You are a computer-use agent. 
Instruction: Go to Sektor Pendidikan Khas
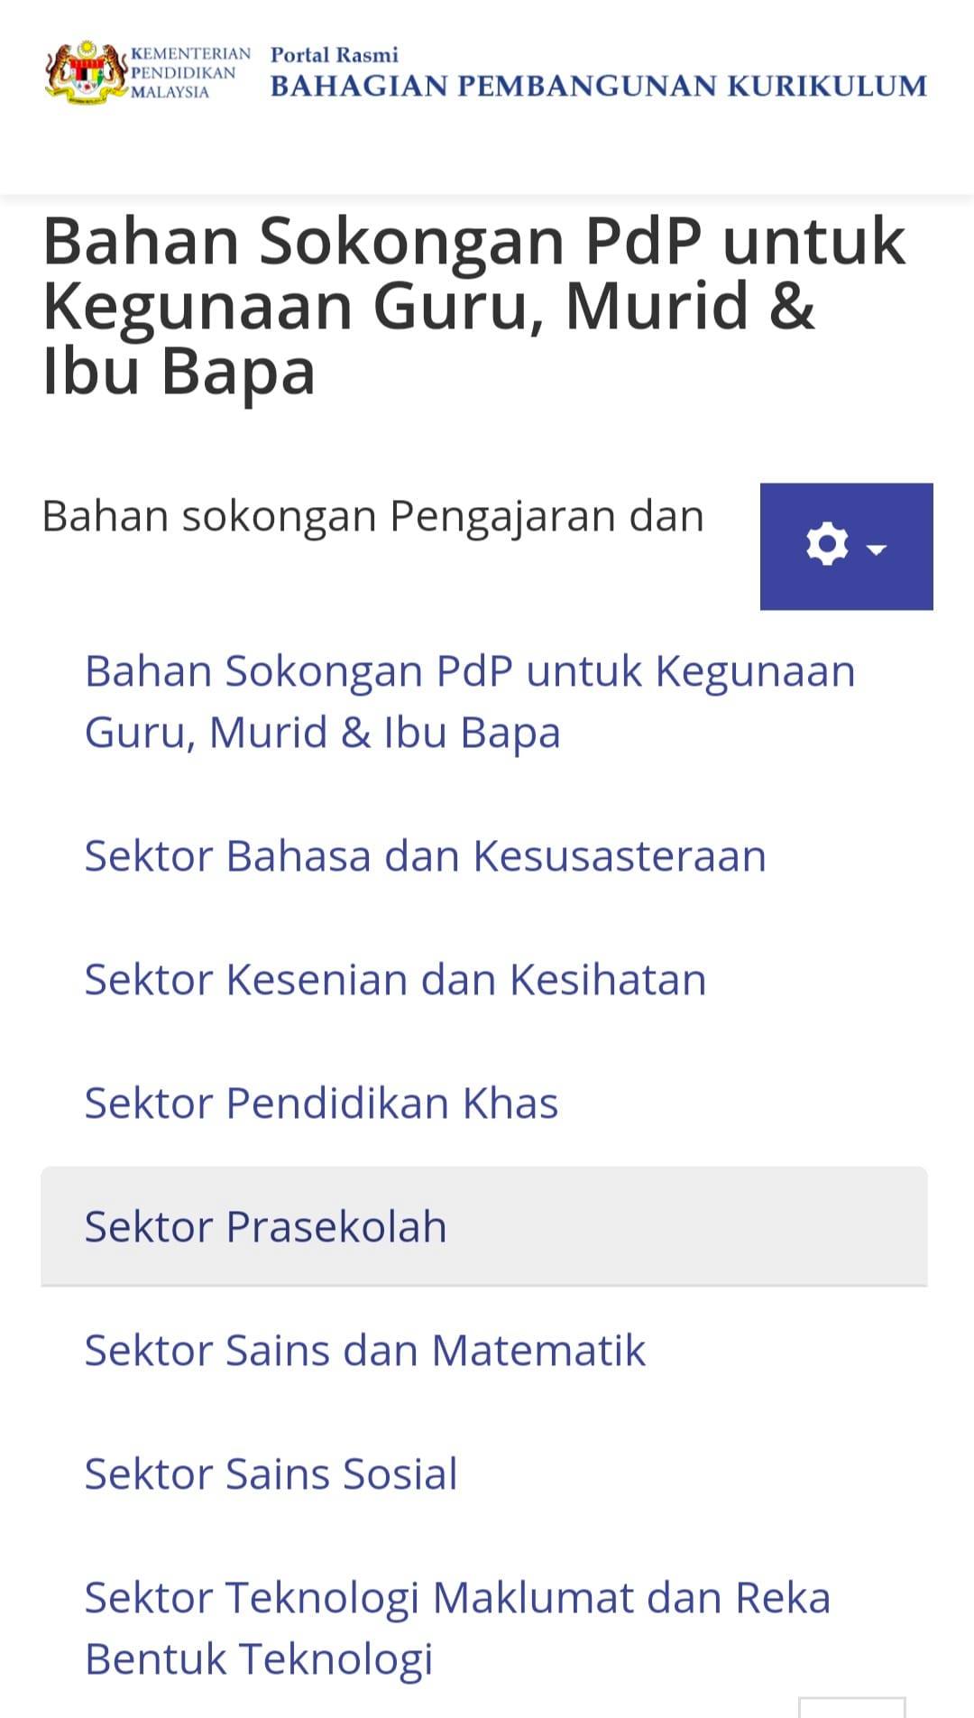pyautogui.click(x=321, y=1103)
